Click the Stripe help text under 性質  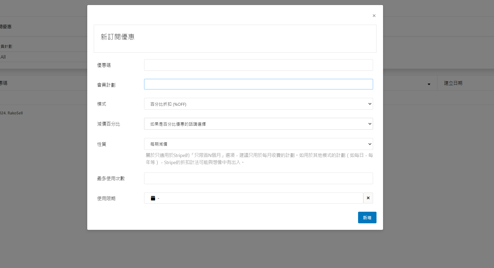259,159
